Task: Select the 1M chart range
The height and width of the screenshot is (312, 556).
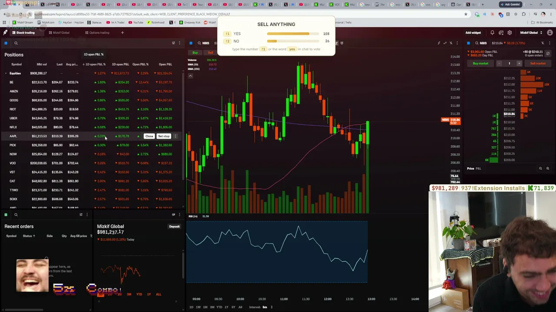Action: [x=205, y=307]
